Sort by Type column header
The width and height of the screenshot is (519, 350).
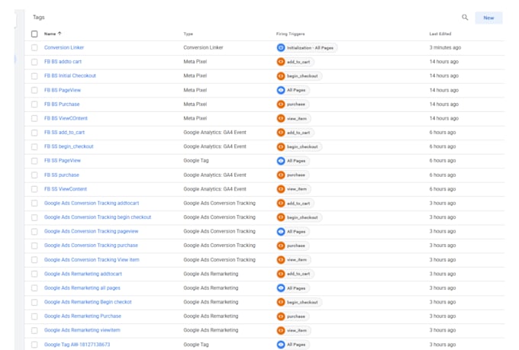click(188, 34)
